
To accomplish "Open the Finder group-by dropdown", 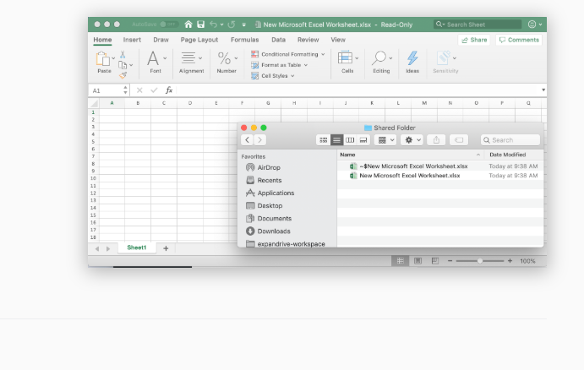I will click(385, 140).
